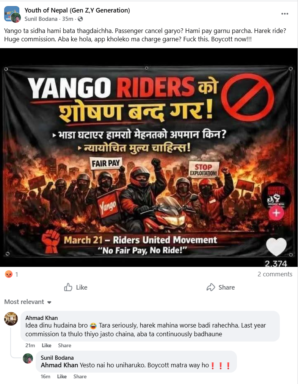Open the Yango Riders protest banner image

(x=149, y=157)
